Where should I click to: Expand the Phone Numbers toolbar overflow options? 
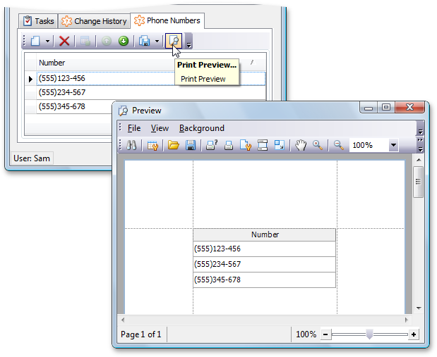point(189,41)
